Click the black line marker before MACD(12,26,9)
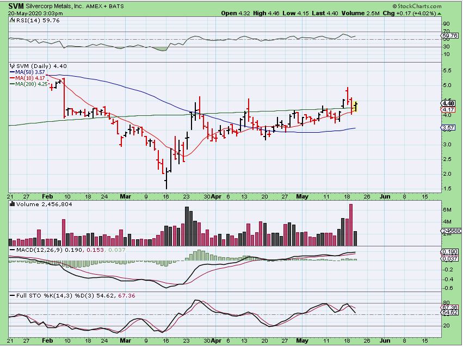This screenshot has width=463, height=347. 12,250
